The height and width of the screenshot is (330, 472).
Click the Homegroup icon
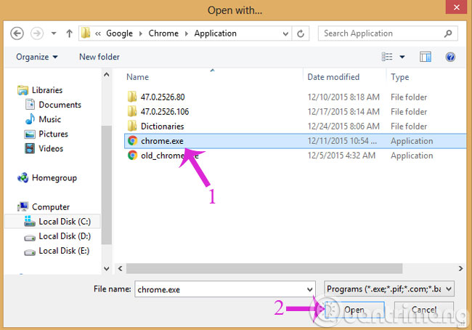(23, 177)
